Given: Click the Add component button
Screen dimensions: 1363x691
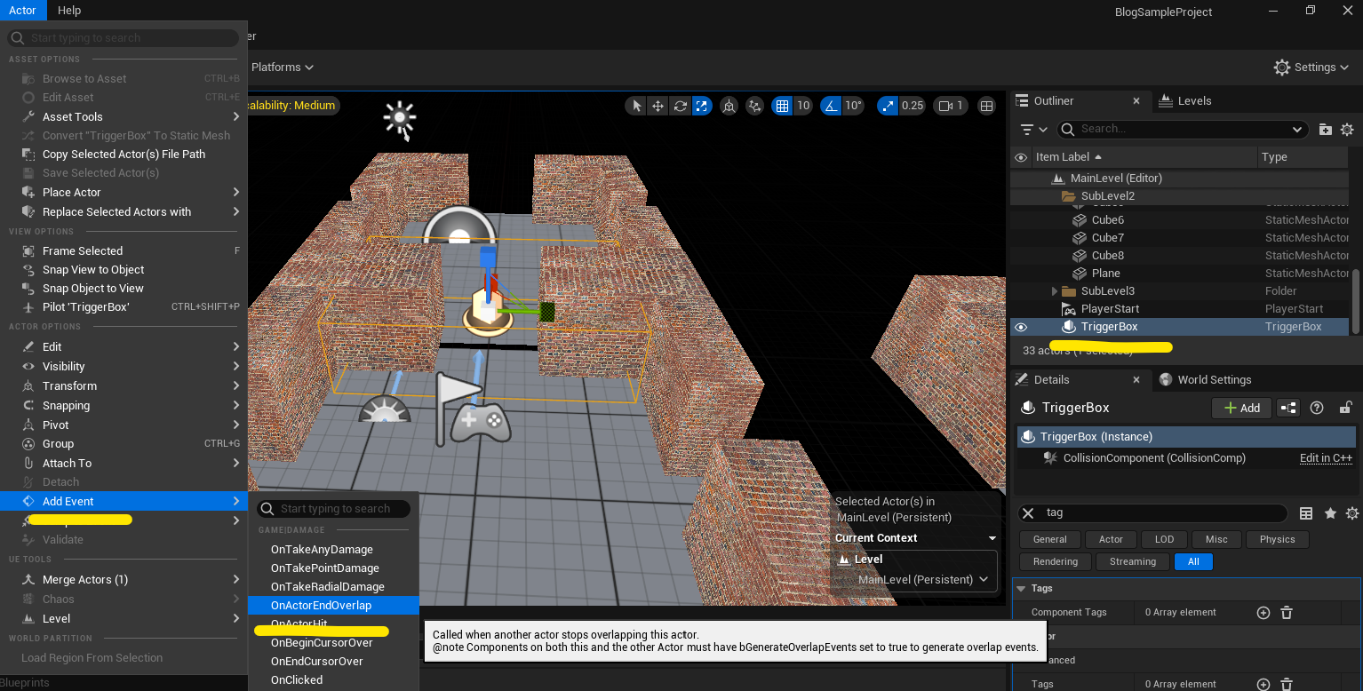Looking at the screenshot, I should 1241,408.
